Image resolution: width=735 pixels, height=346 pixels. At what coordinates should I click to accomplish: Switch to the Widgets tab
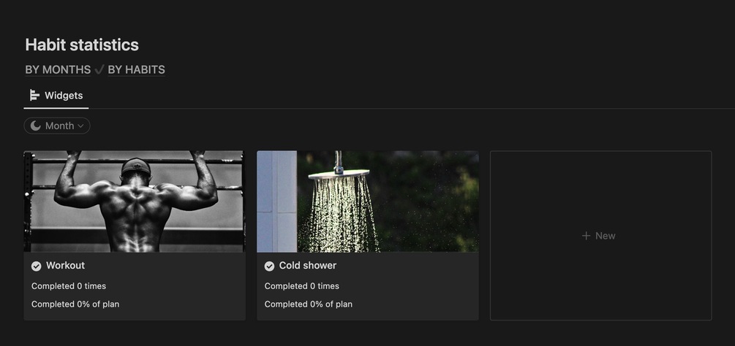click(56, 96)
